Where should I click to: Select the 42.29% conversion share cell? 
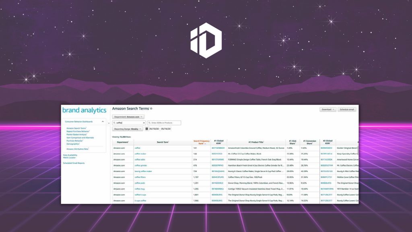[x=309, y=171]
